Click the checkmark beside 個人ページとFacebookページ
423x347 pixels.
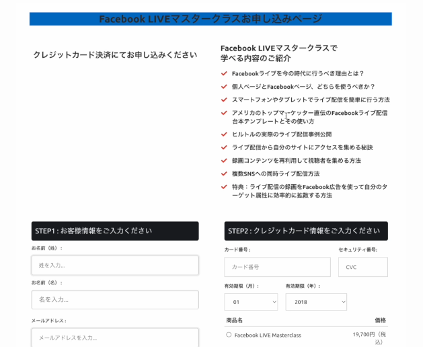tap(224, 87)
